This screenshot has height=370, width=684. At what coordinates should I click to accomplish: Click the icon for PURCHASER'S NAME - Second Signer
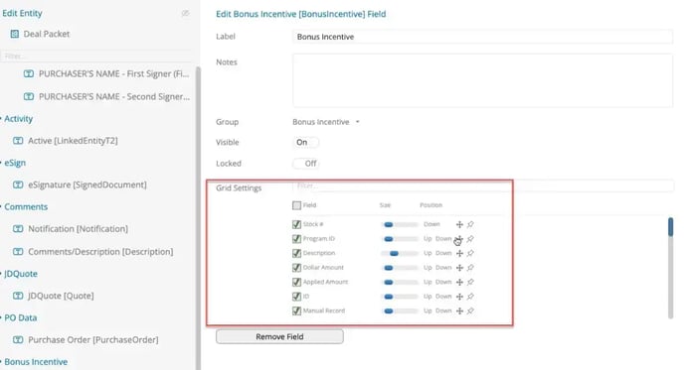(29, 96)
